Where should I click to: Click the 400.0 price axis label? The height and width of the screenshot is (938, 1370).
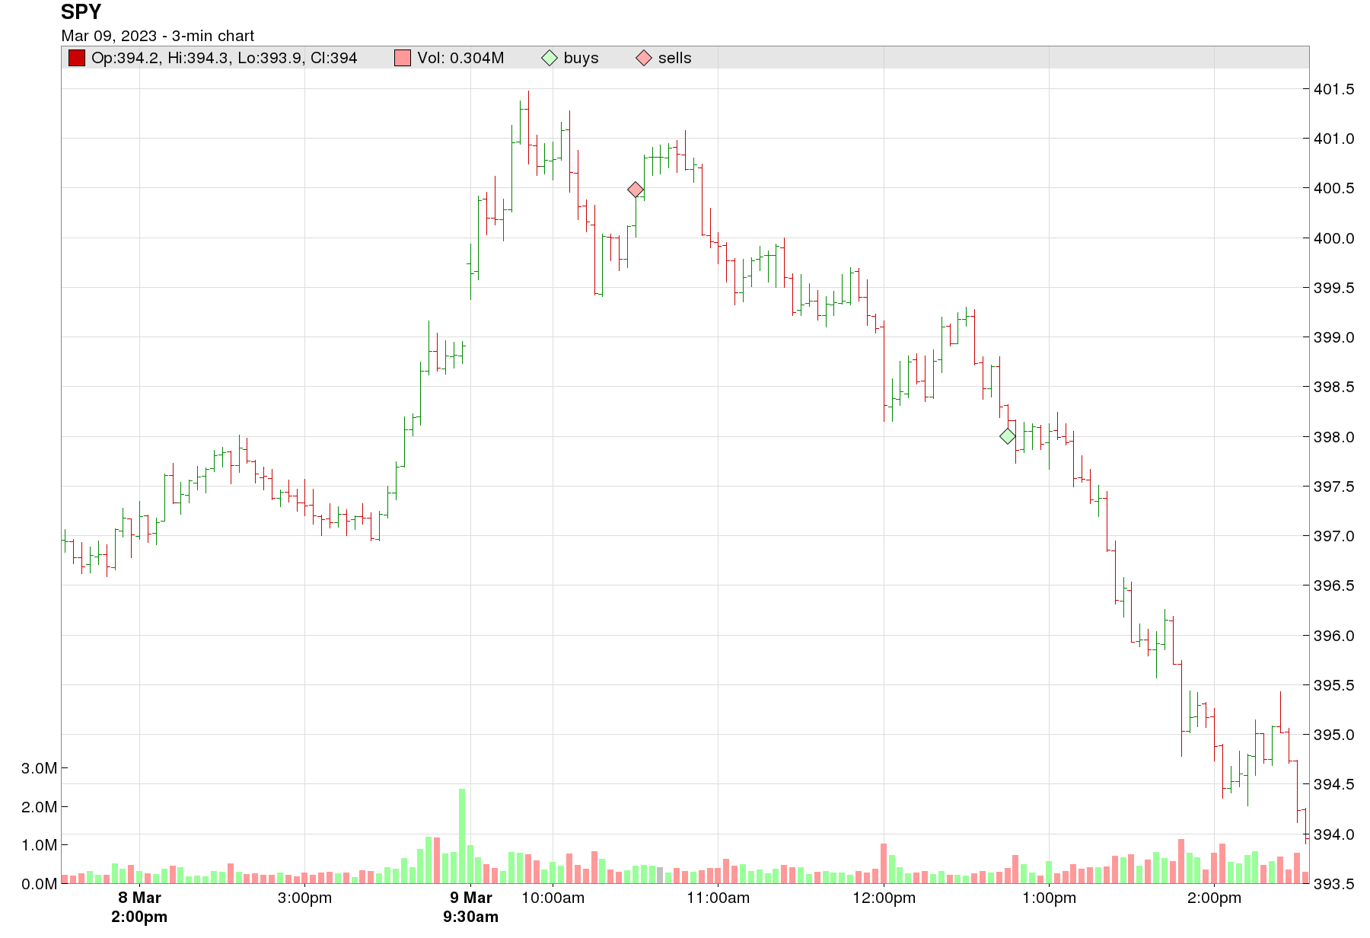pyautogui.click(x=1334, y=238)
